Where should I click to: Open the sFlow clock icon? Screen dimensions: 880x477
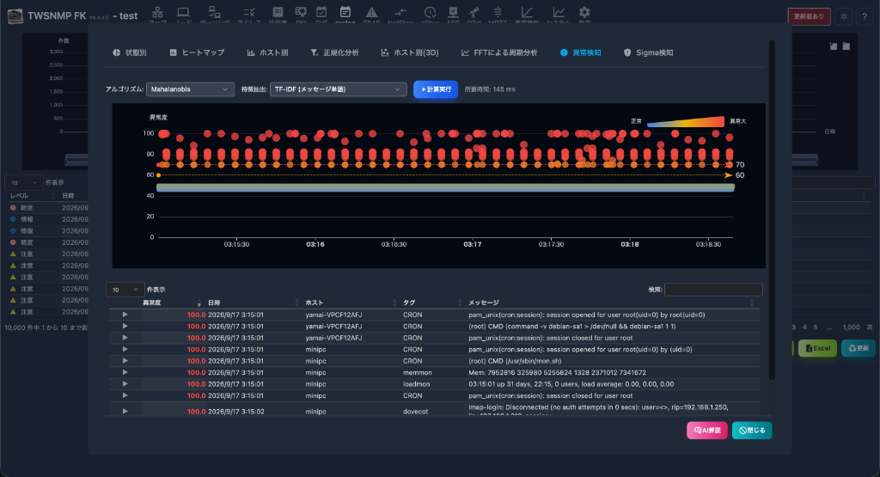point(430,12)
